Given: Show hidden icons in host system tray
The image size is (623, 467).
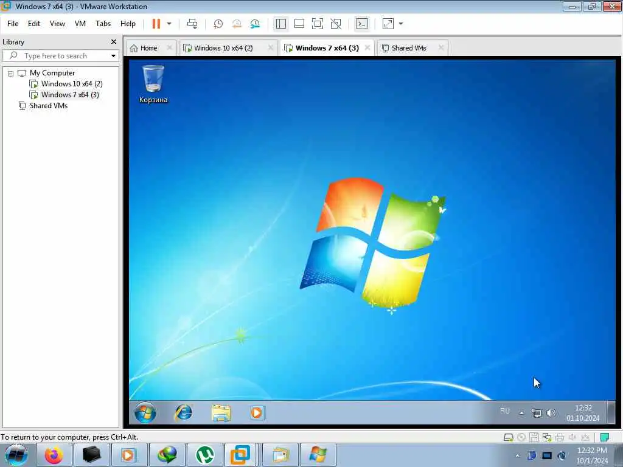Looking at the screenshot, I should click(517, 455).
